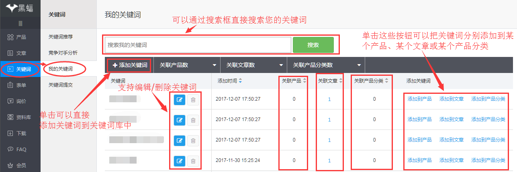
Task: Open 资料库 in the left sidebar
Action: point(20,117)
